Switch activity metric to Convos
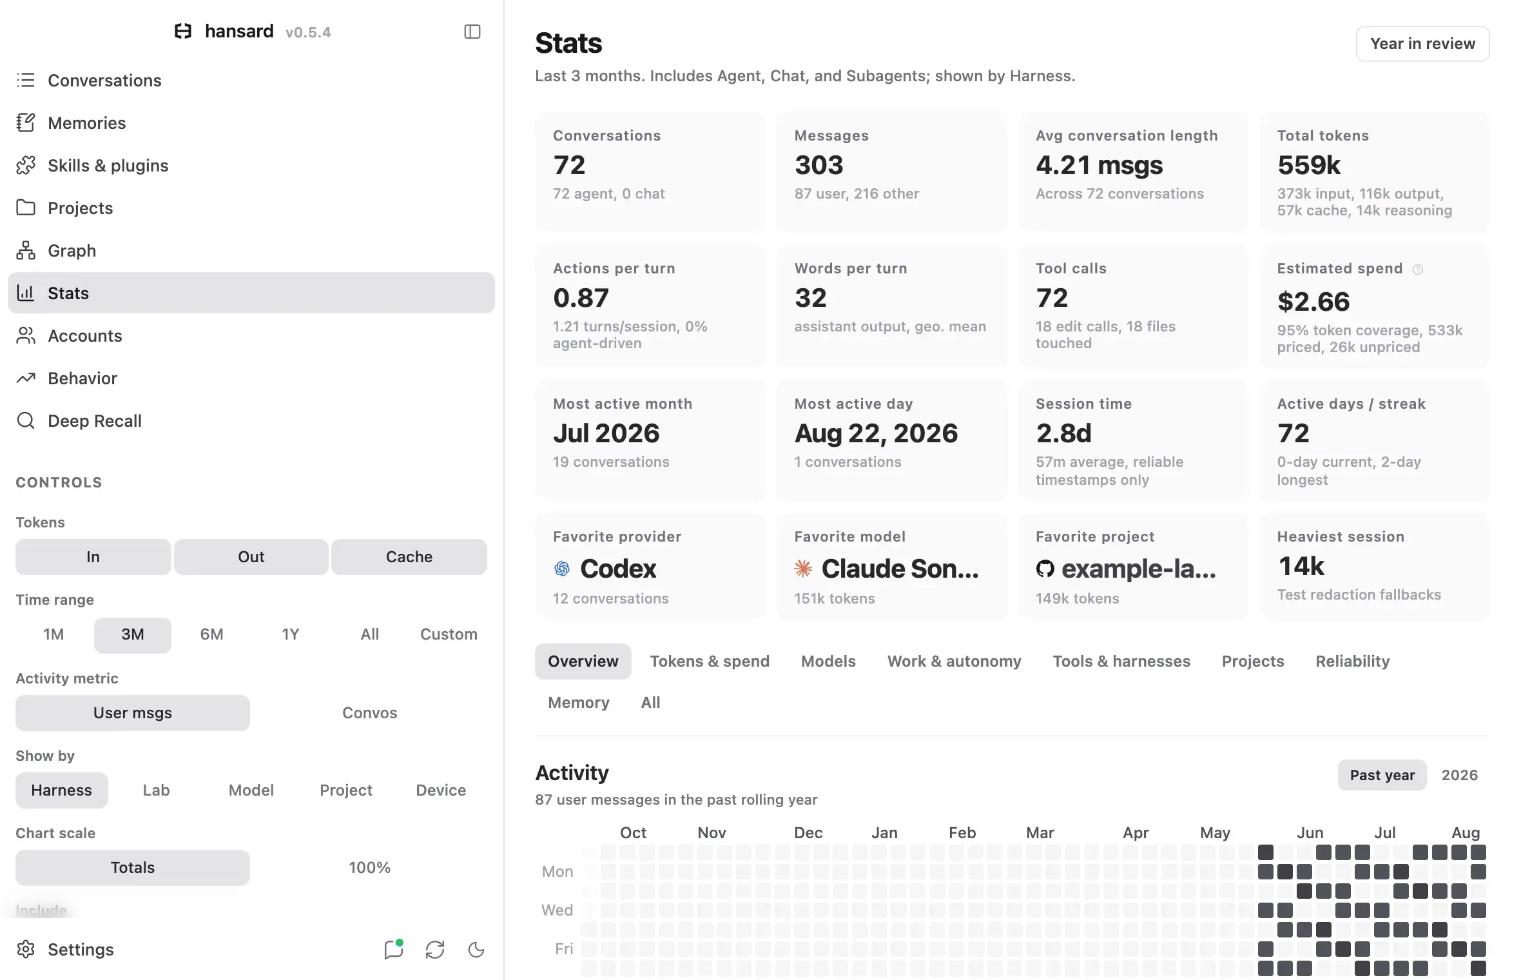 pyautogui.click(x=369, y=712)
